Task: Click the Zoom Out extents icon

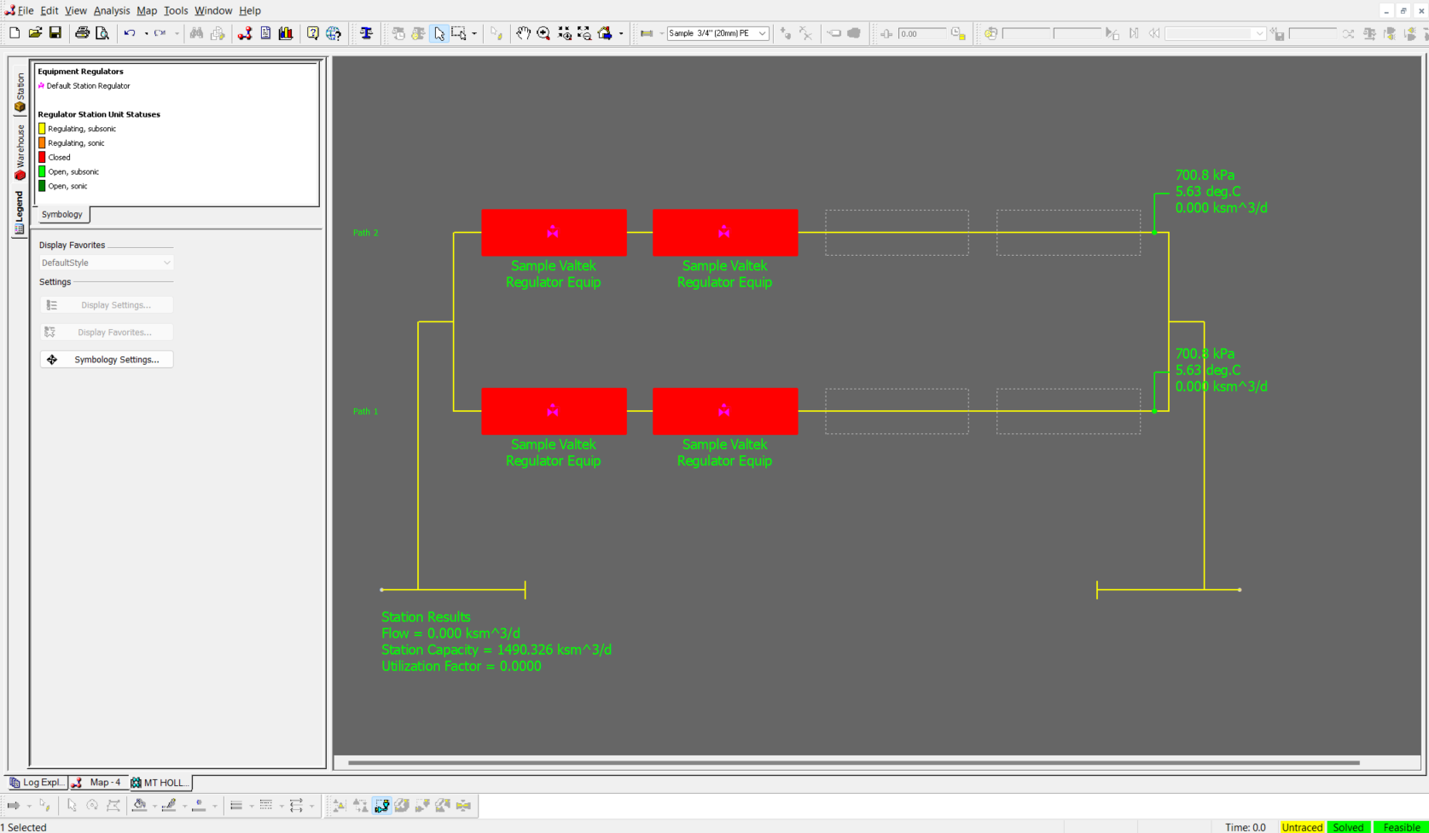Action: pyautogui.click(x=584, y=33)
